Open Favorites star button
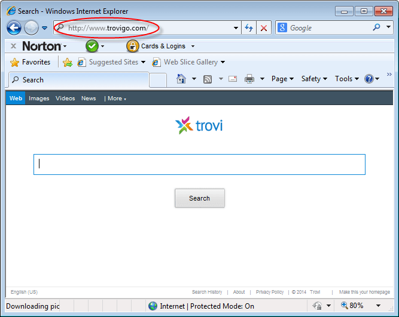The width and height of the screenshot is (399, 317). point(31,62)
